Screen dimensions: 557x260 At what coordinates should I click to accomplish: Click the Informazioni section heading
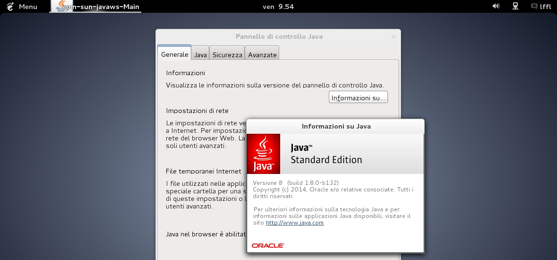(185, 73)
